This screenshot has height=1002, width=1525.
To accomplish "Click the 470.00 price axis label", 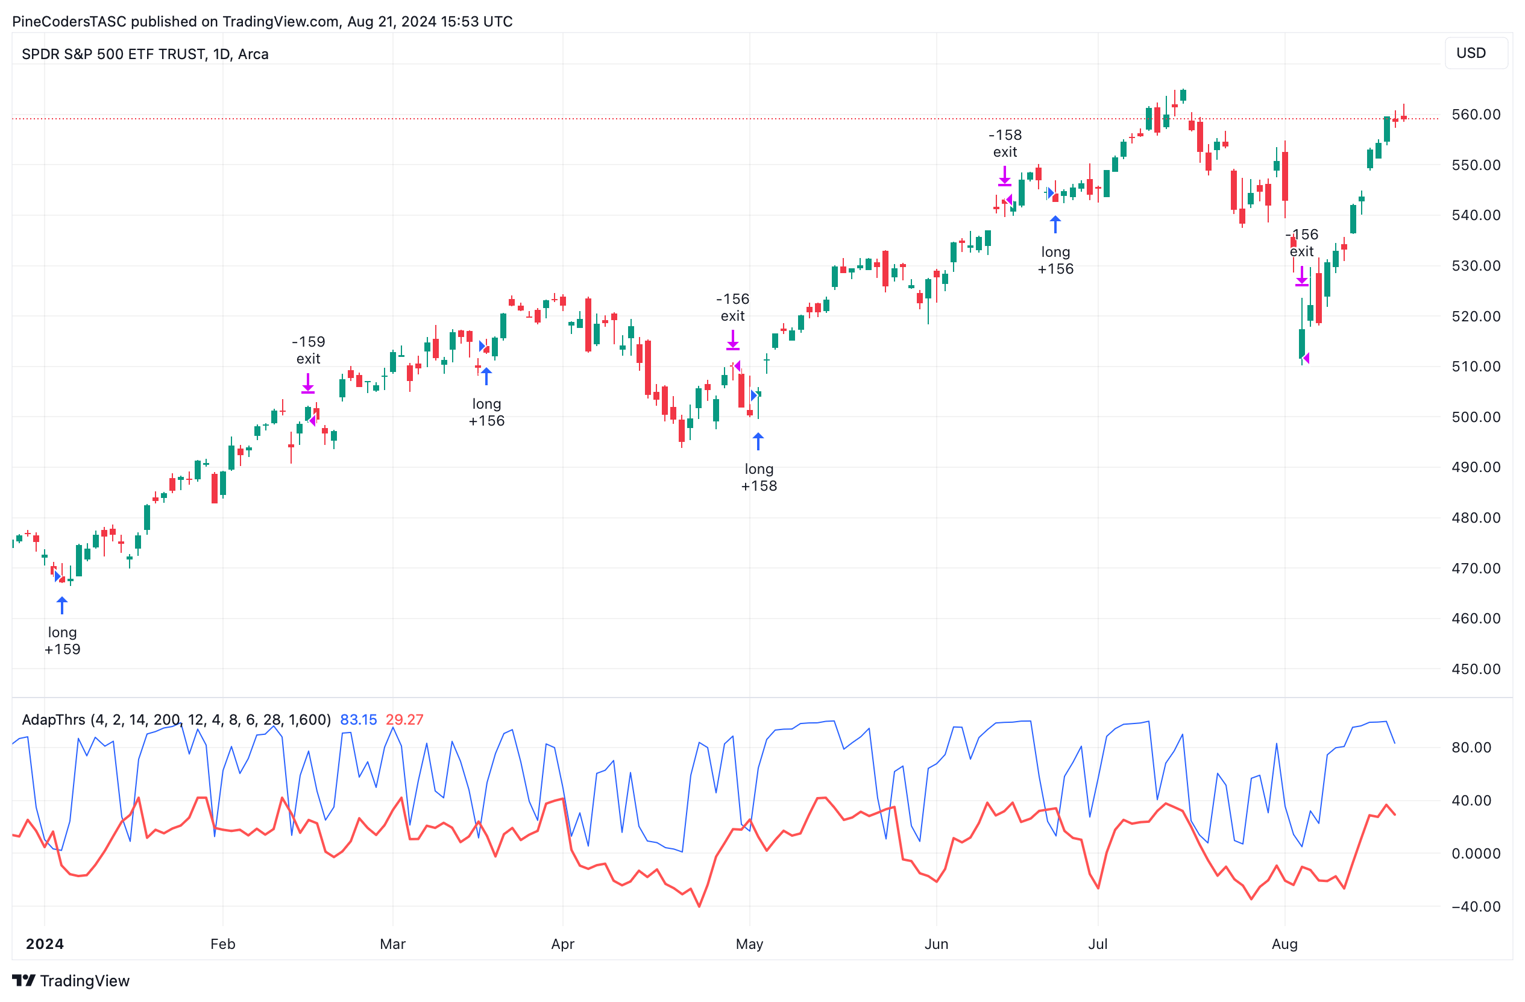I will [1476, 568].
